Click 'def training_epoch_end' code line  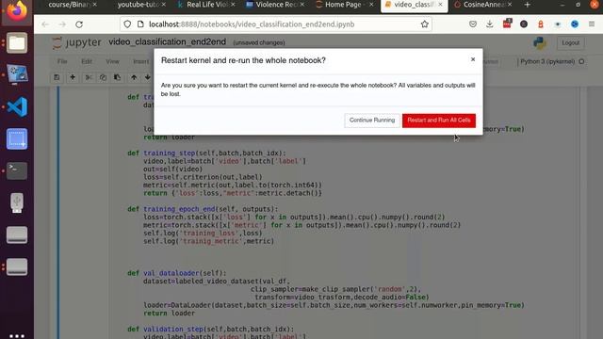tap(203, 209)
